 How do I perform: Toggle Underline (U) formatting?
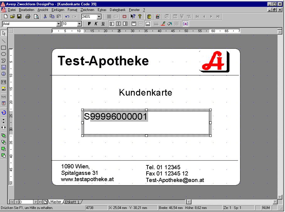pos(103,24)
